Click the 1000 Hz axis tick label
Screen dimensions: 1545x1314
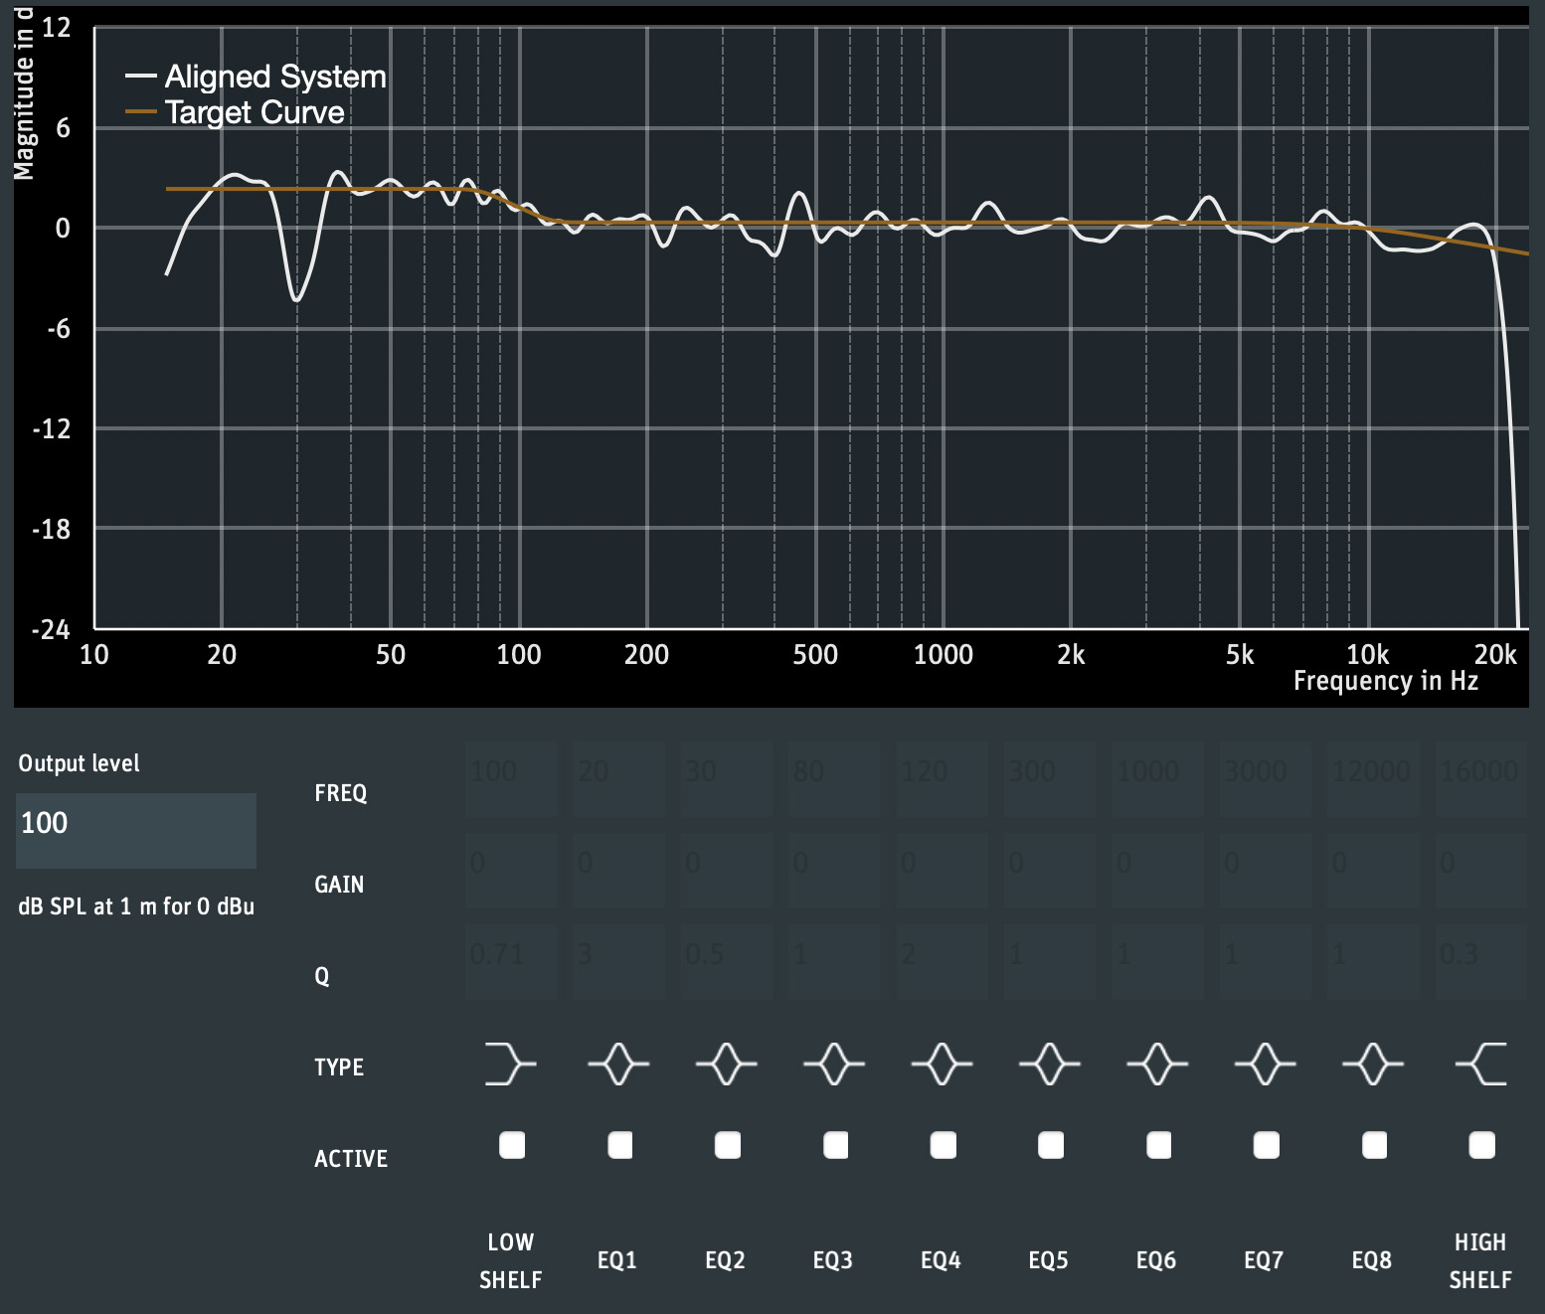[x=943, y=654]
